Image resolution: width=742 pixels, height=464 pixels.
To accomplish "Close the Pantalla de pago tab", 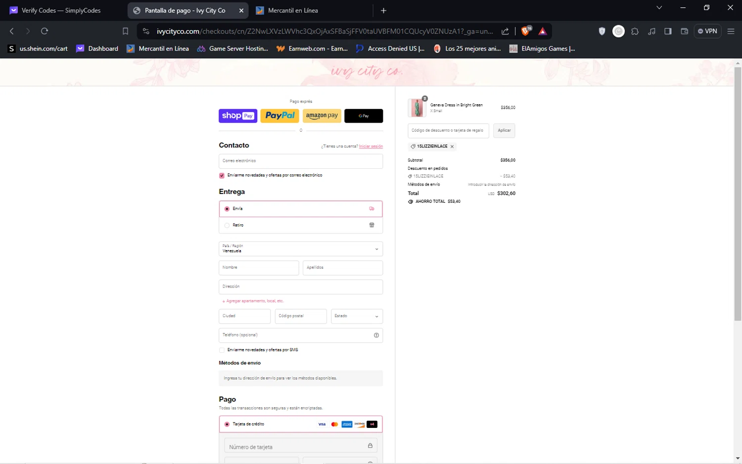I will pyautogui.click(x=241, y=10).
